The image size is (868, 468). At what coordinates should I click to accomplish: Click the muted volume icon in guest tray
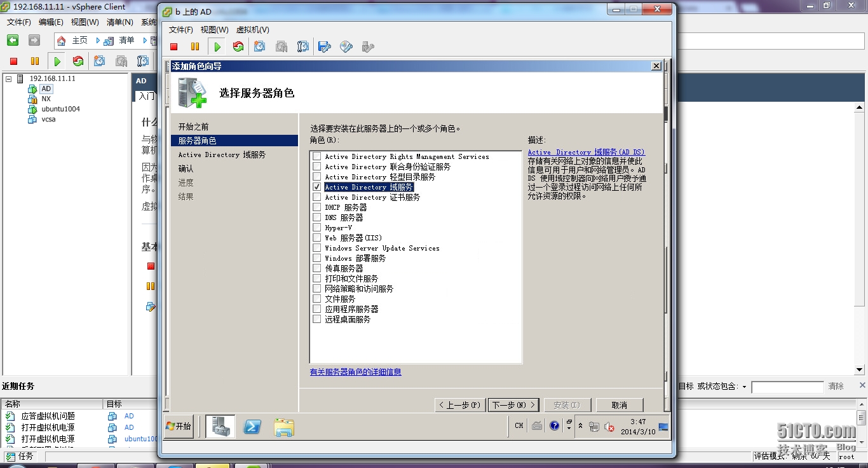pyautogui.click(x=609, y=427)
